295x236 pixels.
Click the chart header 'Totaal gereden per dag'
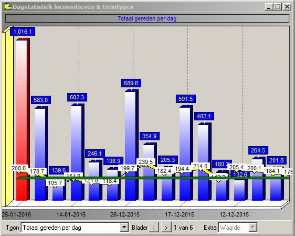click(147, 18)
